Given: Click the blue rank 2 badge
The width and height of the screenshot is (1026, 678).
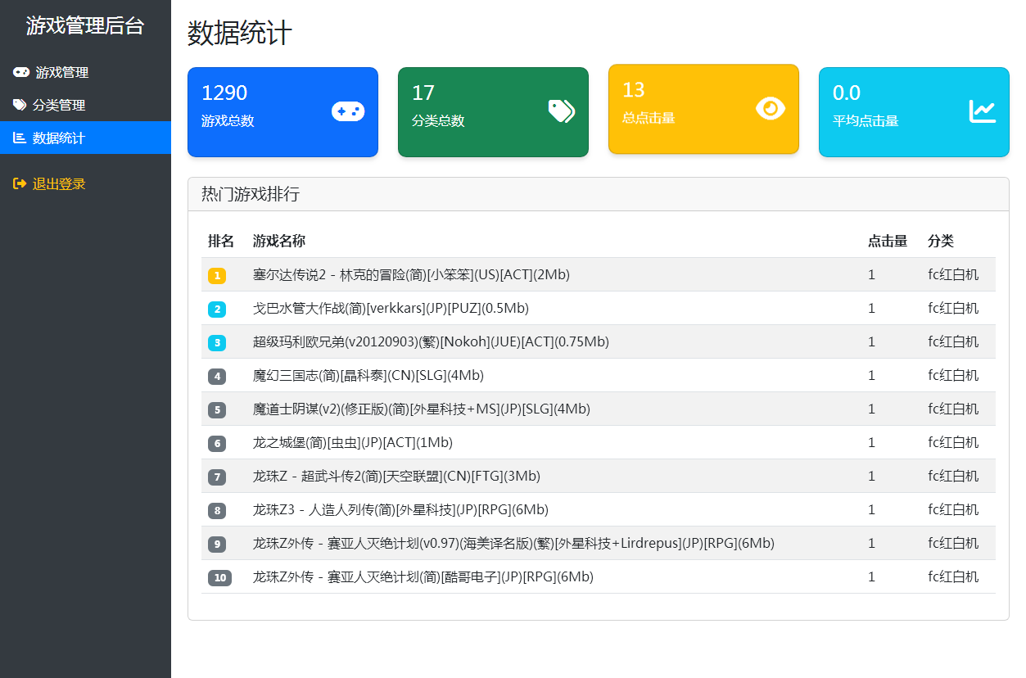Looking at the screenshot, I should pos(217,308).
